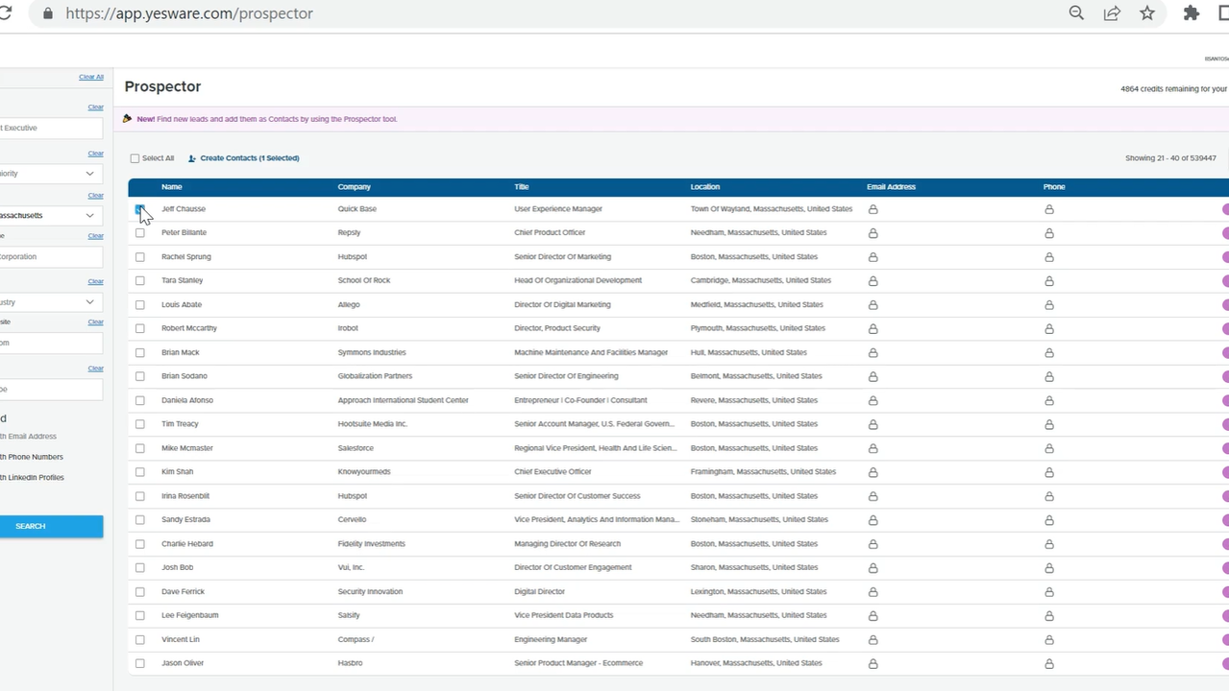Select the Tara Stanley row checkbox
Screen dimensions: 1229x691
click(140, 280)
